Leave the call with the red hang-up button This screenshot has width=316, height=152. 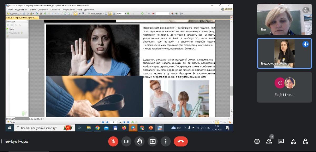181,141
